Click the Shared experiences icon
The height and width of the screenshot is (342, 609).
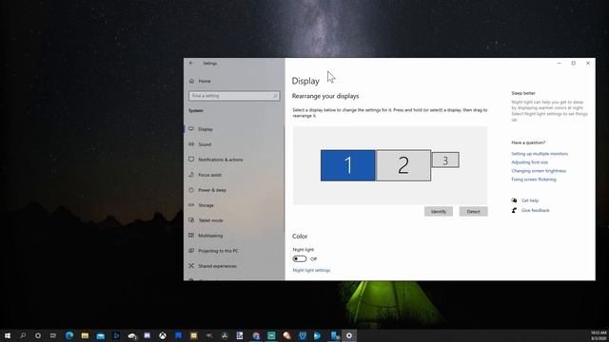(x=191, y=266)
